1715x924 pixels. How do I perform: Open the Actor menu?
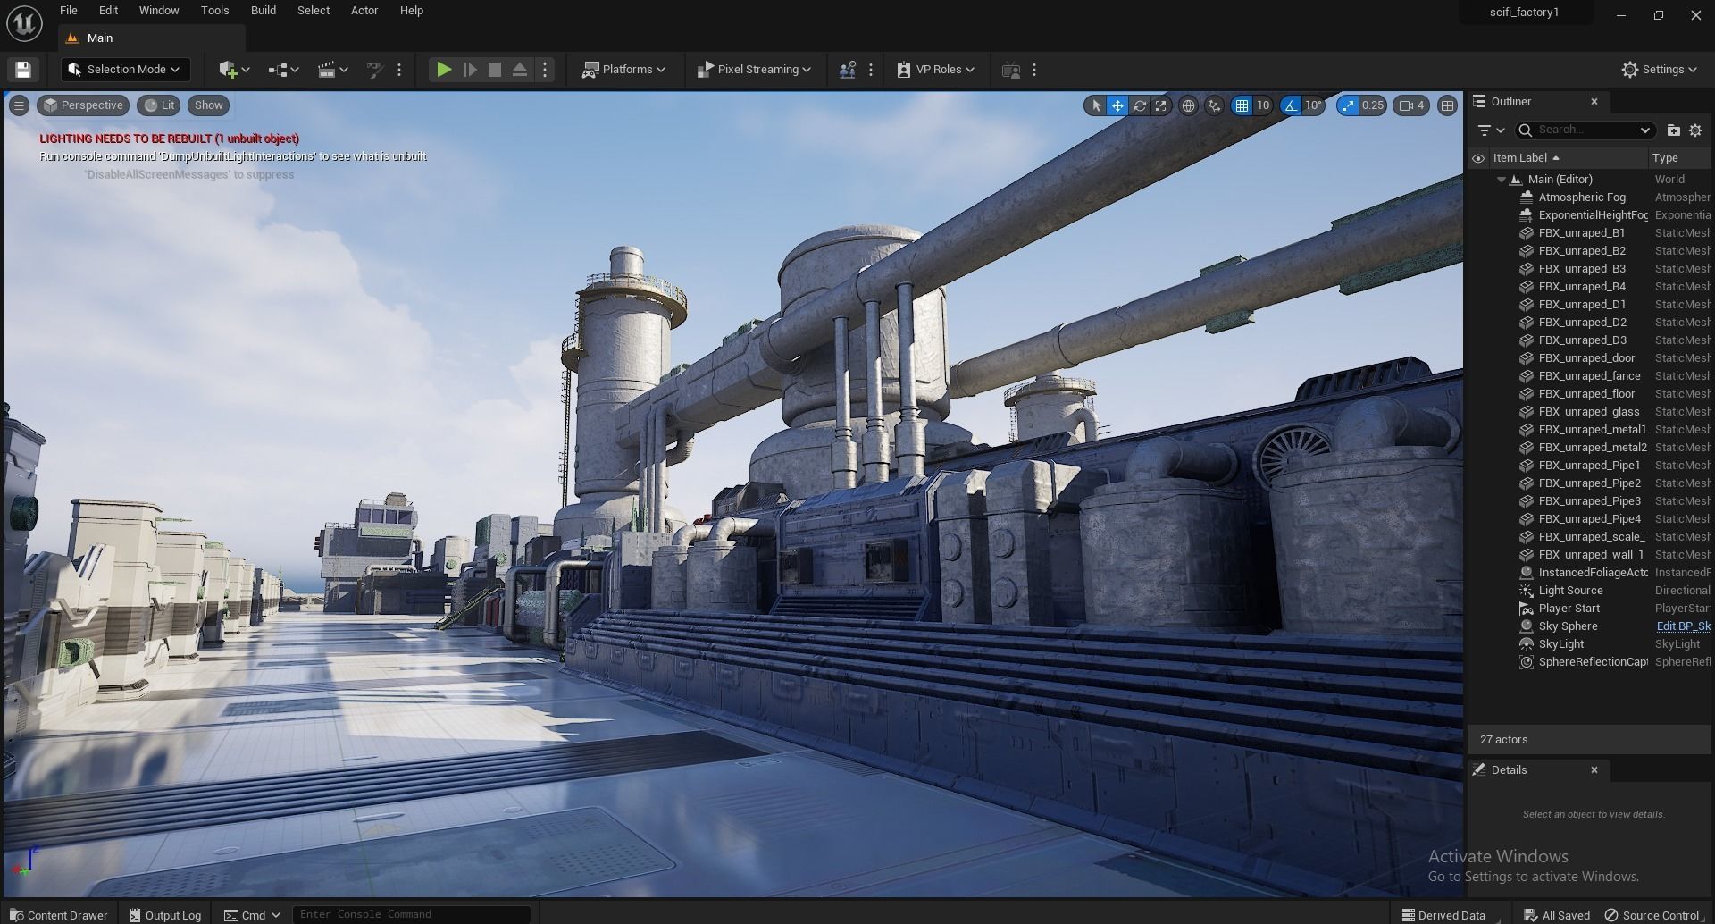coord(364,11)
